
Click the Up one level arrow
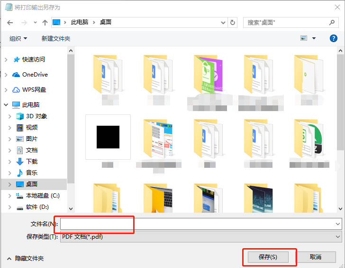45,22
